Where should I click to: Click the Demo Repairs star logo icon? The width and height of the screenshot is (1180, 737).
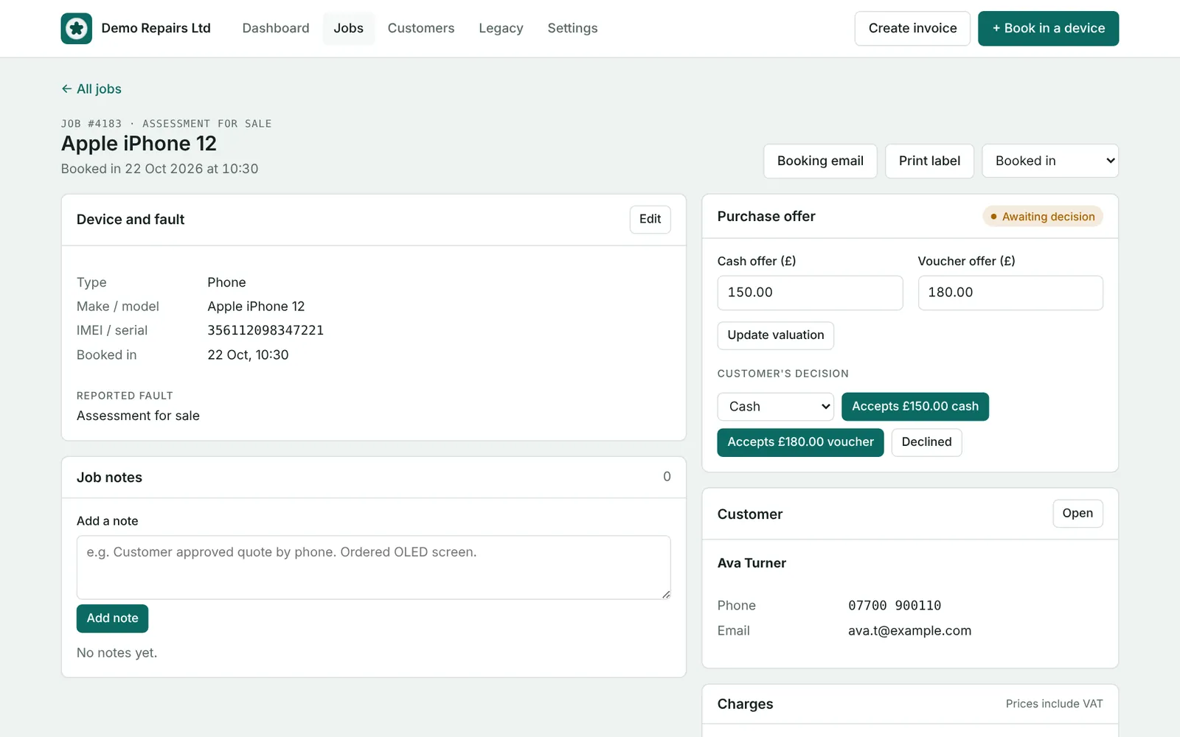point(77,28)
